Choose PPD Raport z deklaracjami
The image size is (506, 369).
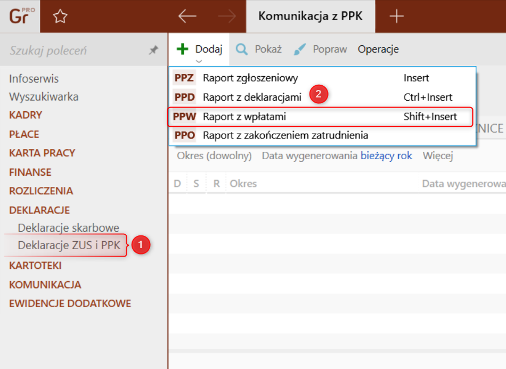(x=252, y=97)
